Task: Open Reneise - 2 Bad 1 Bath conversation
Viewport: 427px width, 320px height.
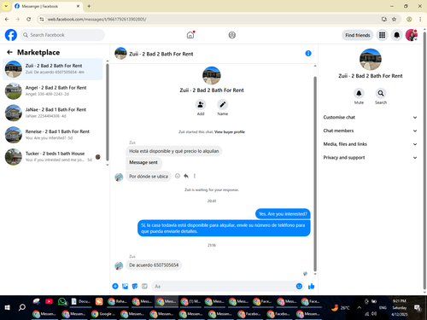Action: coord(53,135)
